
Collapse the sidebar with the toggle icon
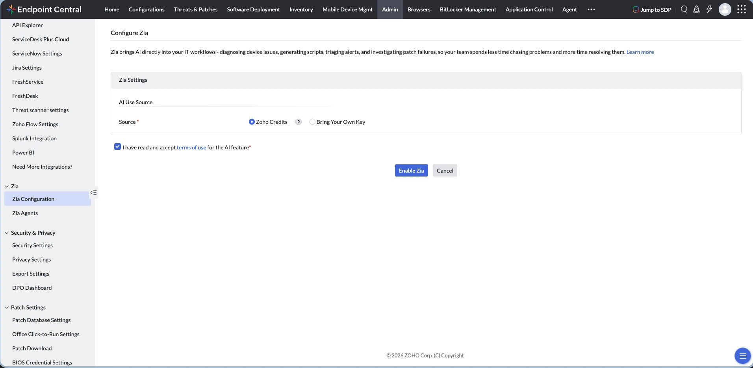tap(94, 193)
